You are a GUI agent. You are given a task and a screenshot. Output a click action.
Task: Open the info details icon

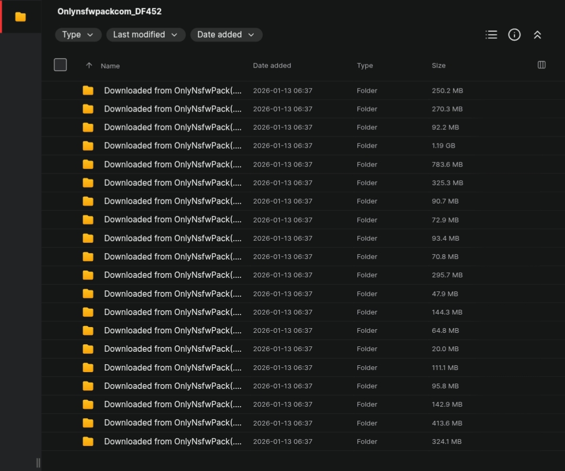(x=514, y=35)
